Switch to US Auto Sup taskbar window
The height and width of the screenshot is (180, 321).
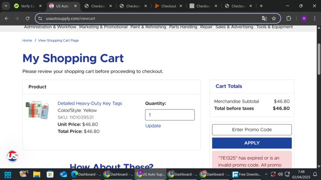coord(150,174)
